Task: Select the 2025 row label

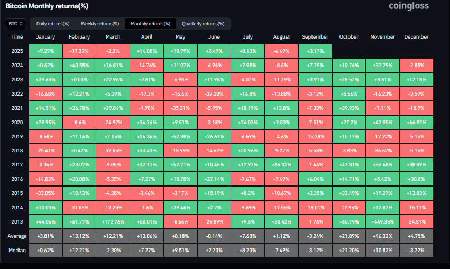Action: tap(17, 51)
